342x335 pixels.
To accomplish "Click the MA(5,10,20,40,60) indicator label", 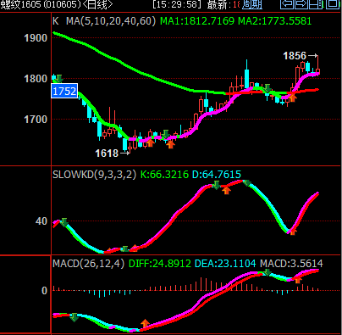I will [x=111, y=21].
